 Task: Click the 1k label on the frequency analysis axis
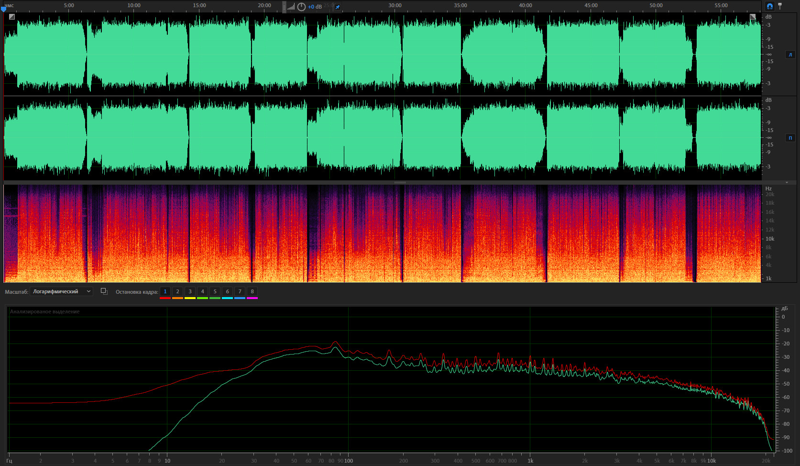click(x=530, y=461)
